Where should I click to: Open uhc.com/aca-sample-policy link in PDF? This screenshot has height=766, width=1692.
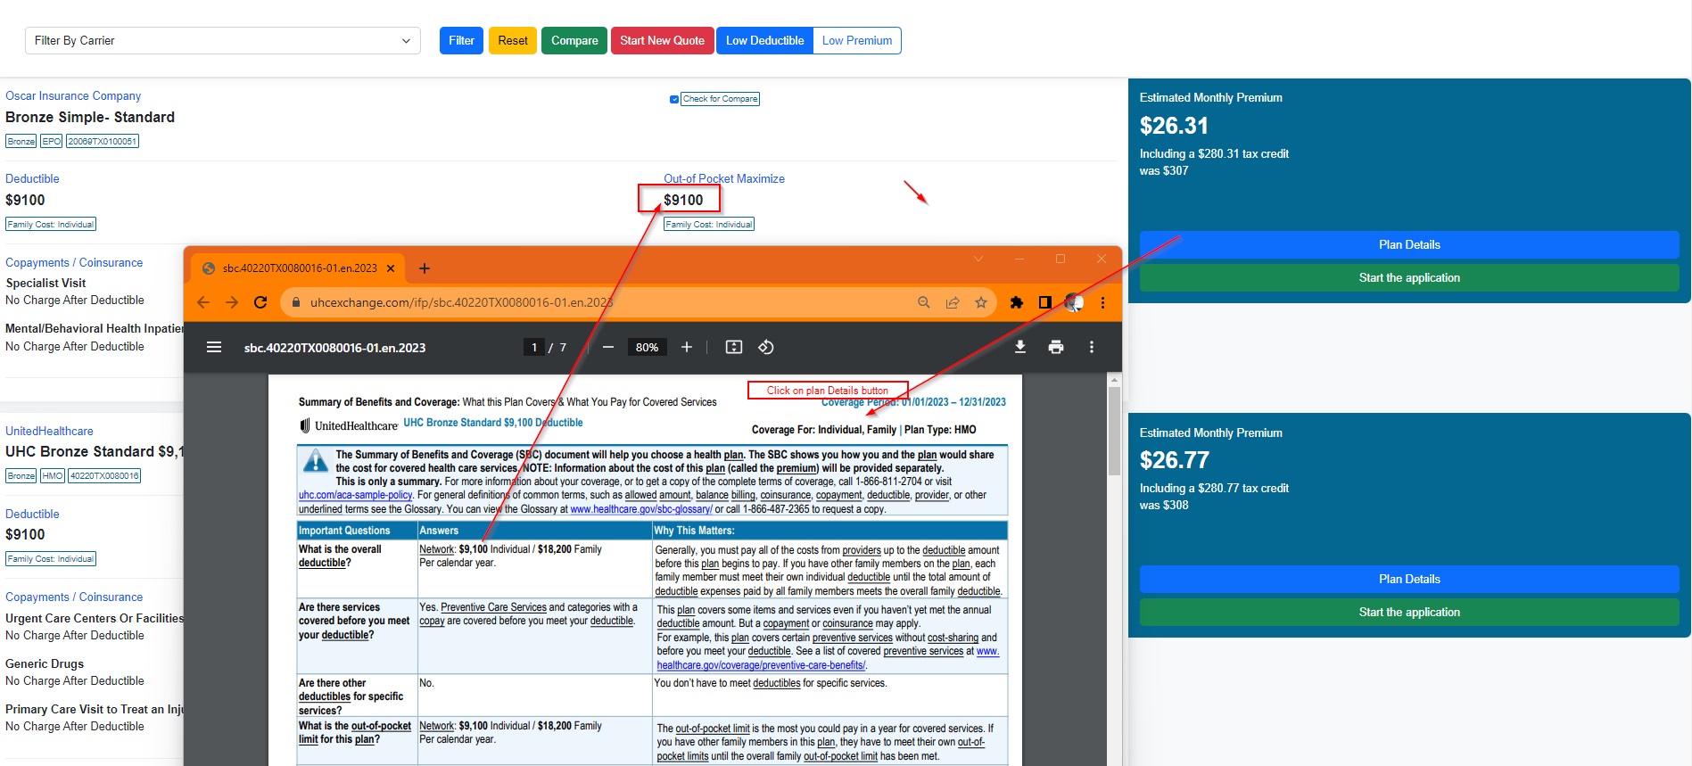[355, 495]
